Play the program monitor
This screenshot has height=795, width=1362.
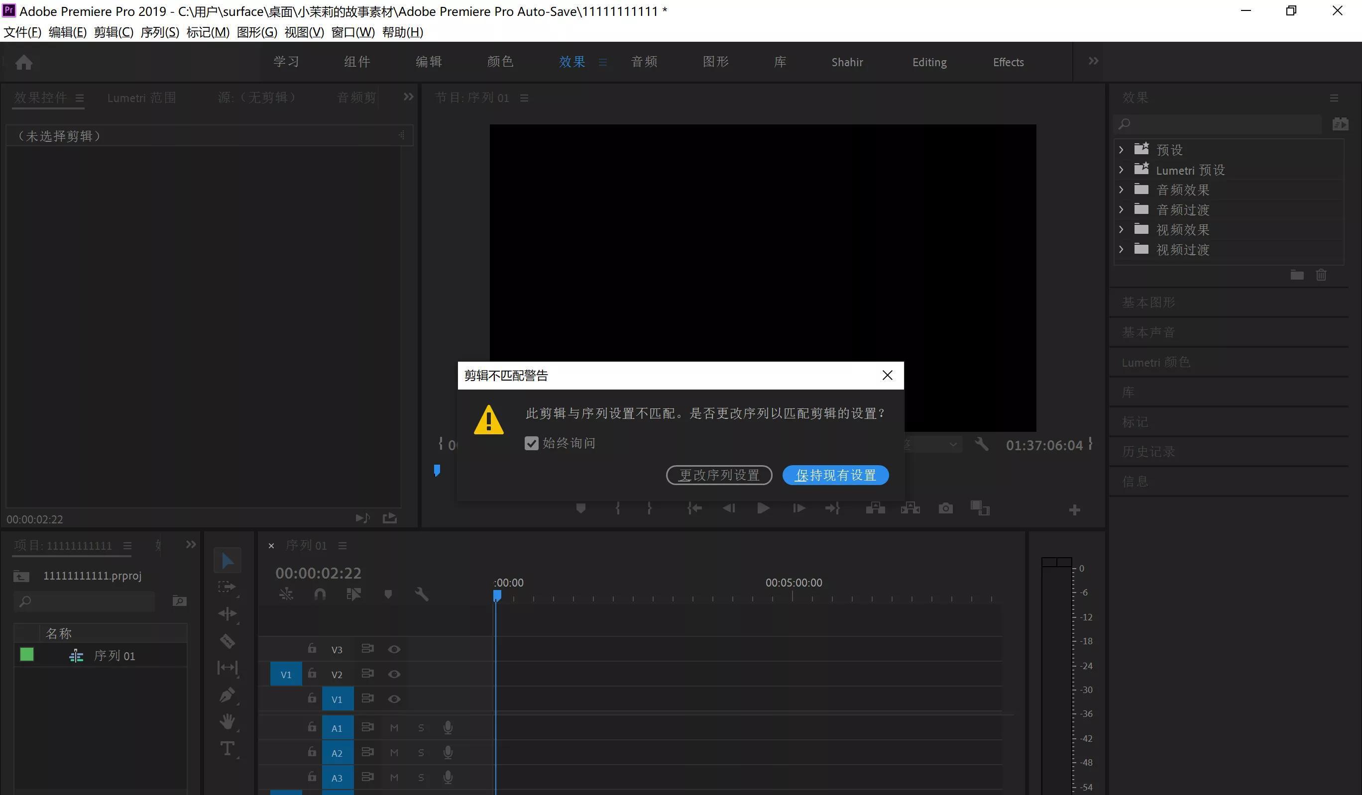pyautogui.click(x=763, y=509)
